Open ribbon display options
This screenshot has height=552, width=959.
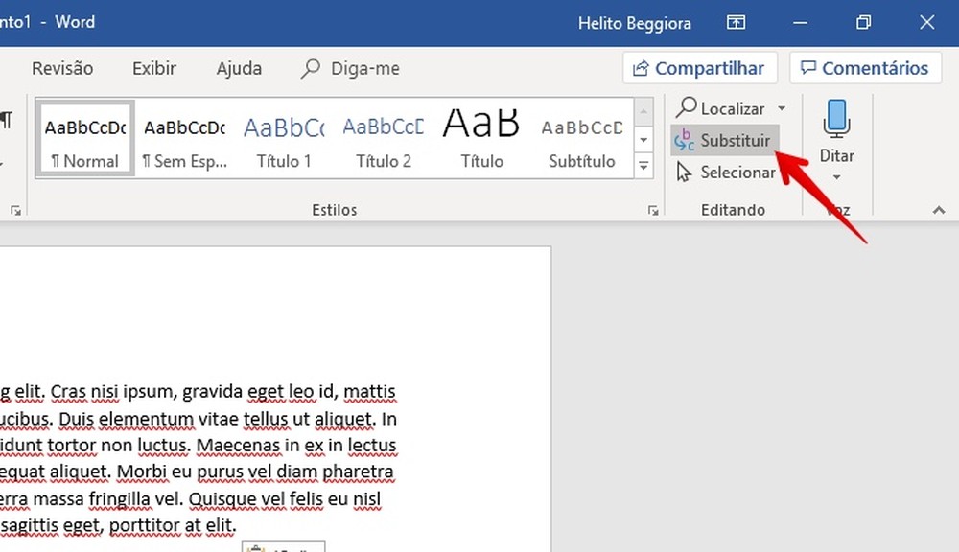point(736,23)
